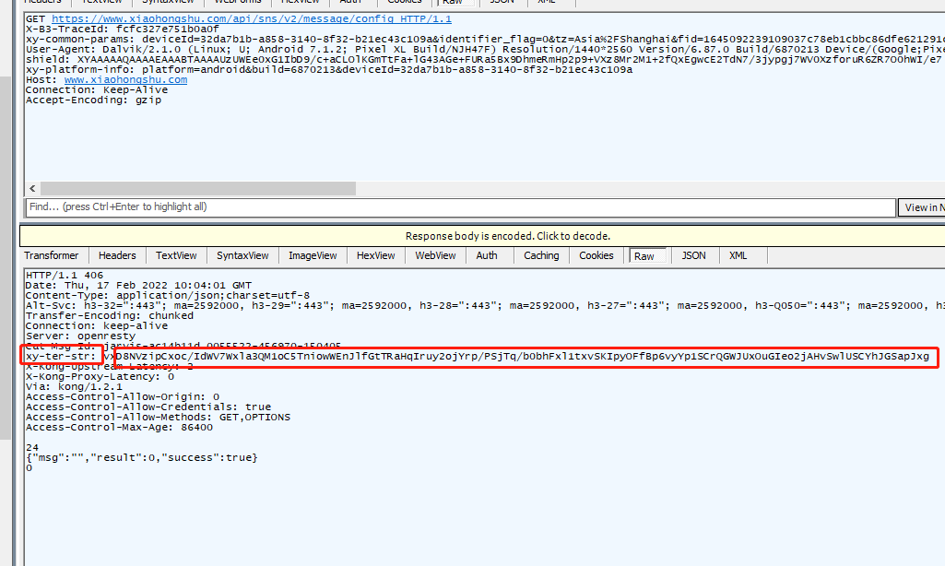945x566 pixels.
Task: Click the 'Access-Control-Allow-Origin: 0' line
Action: [x=123, y=397]
